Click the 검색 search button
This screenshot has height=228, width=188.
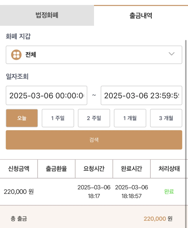[x=94, y=140]
